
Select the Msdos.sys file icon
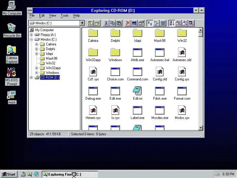[x=182, y=113]
